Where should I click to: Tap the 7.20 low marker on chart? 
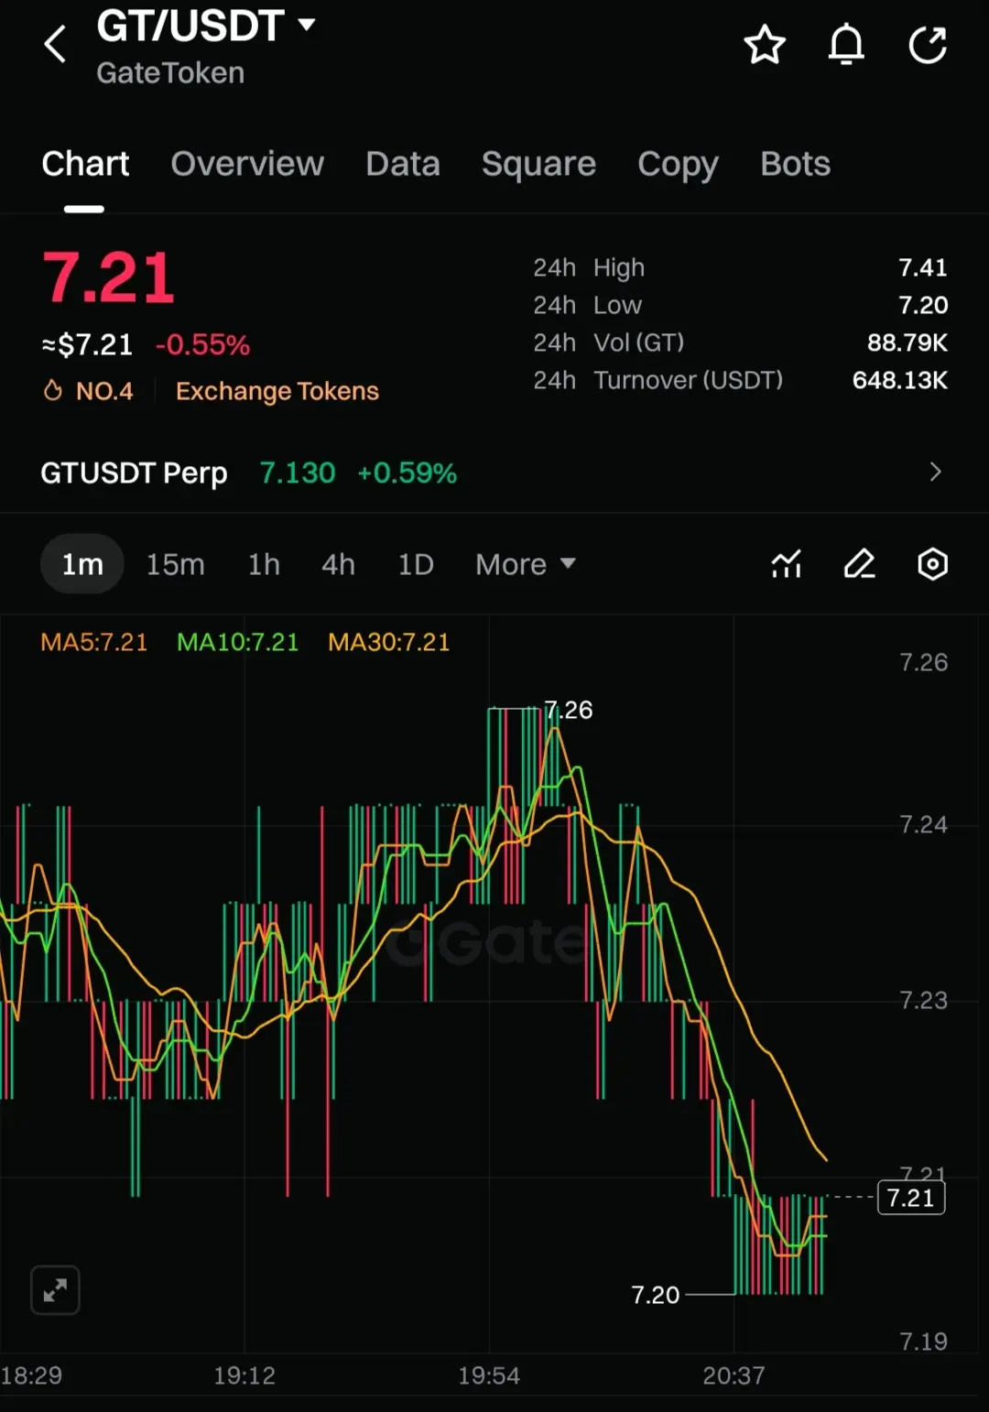(x=656, y=1295)
